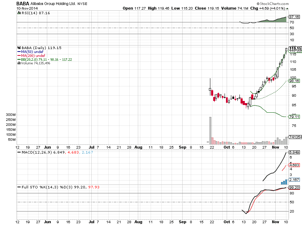Click the 741354 volume tag
The width and height of the screenshot is (302, 225).
pyautogui.click(x=295, y=137)
